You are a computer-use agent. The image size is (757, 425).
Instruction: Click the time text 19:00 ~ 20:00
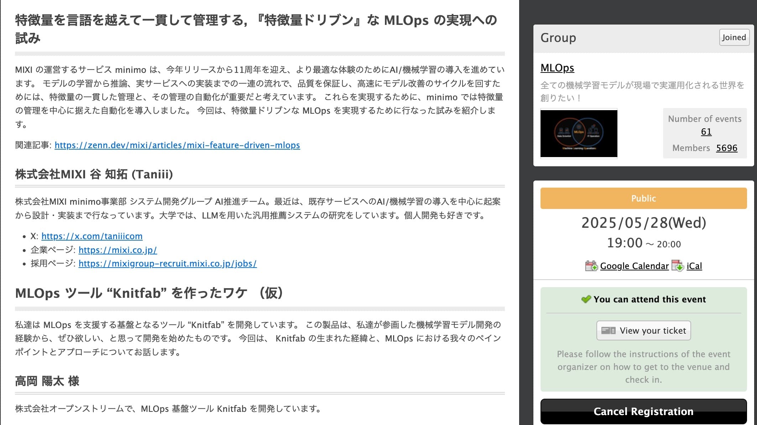tap(644, 243)
